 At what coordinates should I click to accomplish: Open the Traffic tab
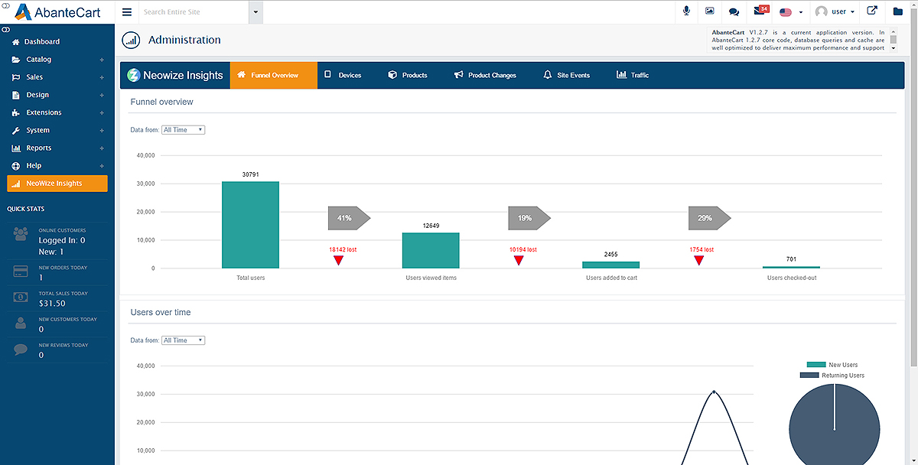pos(633,75)
